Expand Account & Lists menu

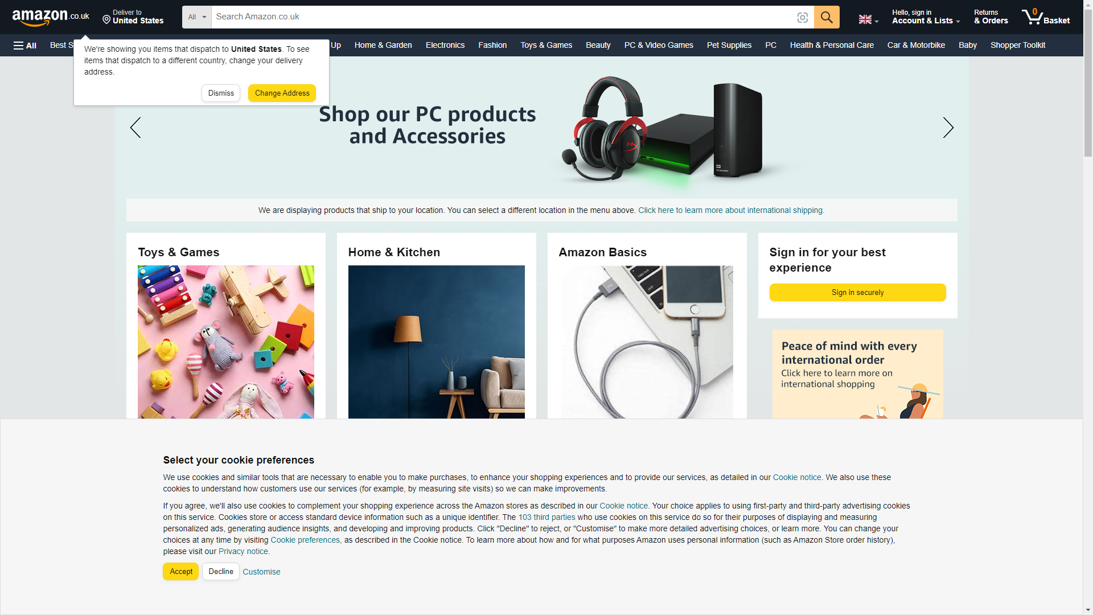(926, 17)
